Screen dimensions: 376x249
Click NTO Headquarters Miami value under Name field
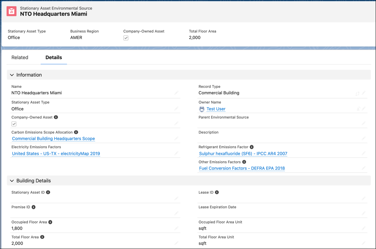[x=37, y=93]
